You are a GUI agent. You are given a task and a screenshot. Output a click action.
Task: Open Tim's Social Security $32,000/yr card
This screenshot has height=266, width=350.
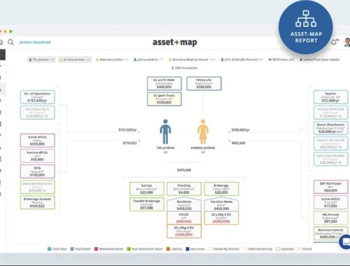tap(37, 113)
